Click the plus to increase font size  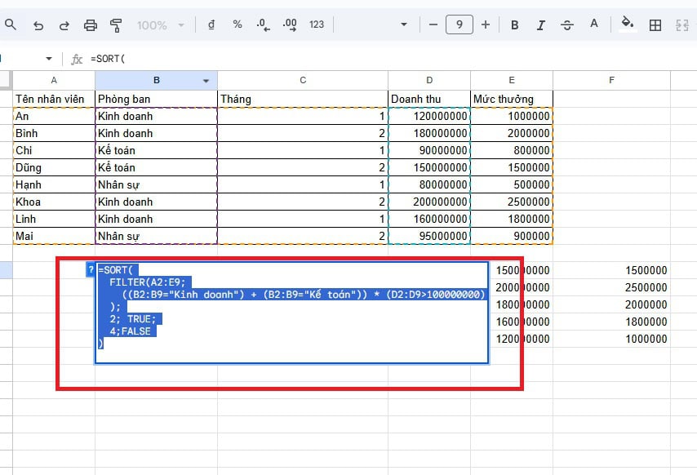486,25
